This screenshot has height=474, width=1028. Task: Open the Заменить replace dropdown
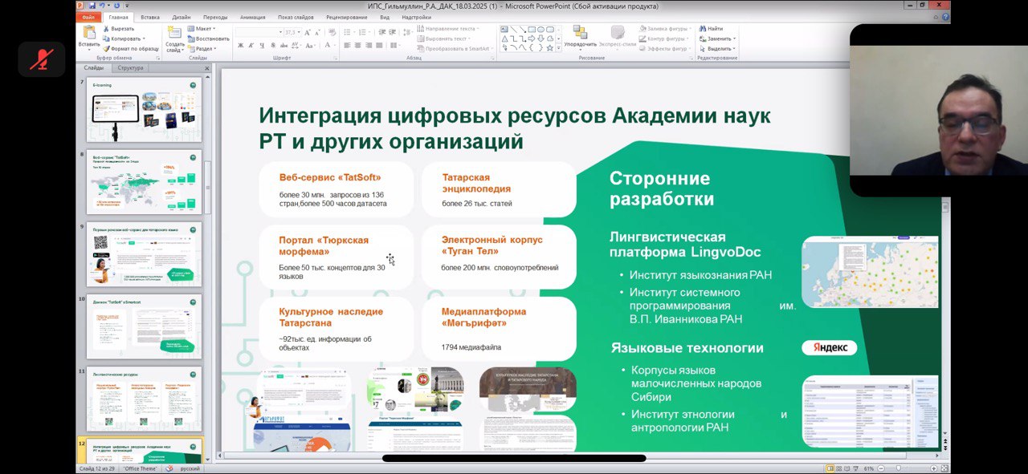(717, 38)
